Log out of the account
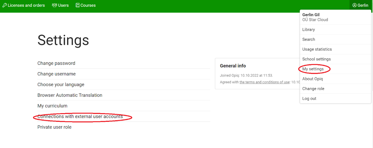Screen dimensions: 373x148 [x=309, y=98]
